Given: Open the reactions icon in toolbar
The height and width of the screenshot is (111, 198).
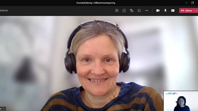Looking at the screenshot, I should tap(132, 10).
